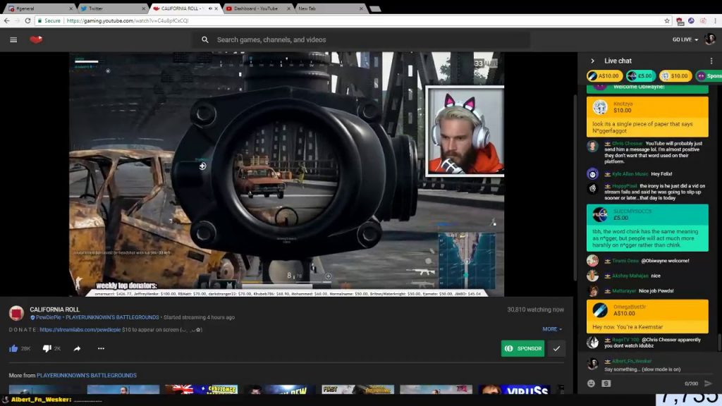Switch to the #general tab

tap(39, 8)
